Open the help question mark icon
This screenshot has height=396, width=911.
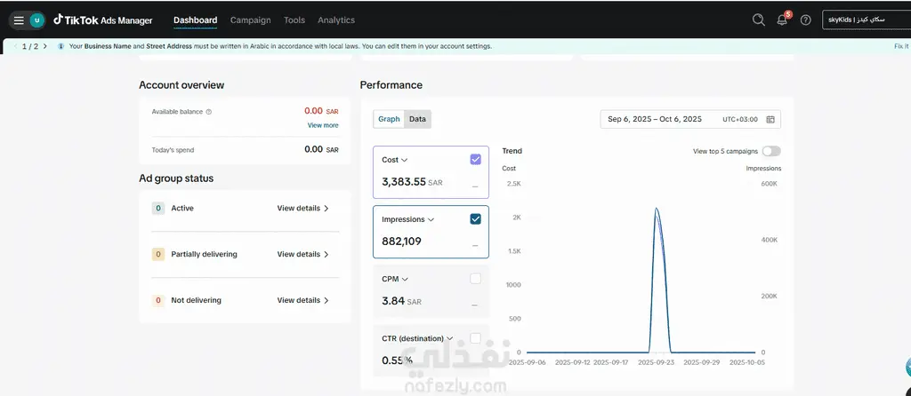point(805,20)
